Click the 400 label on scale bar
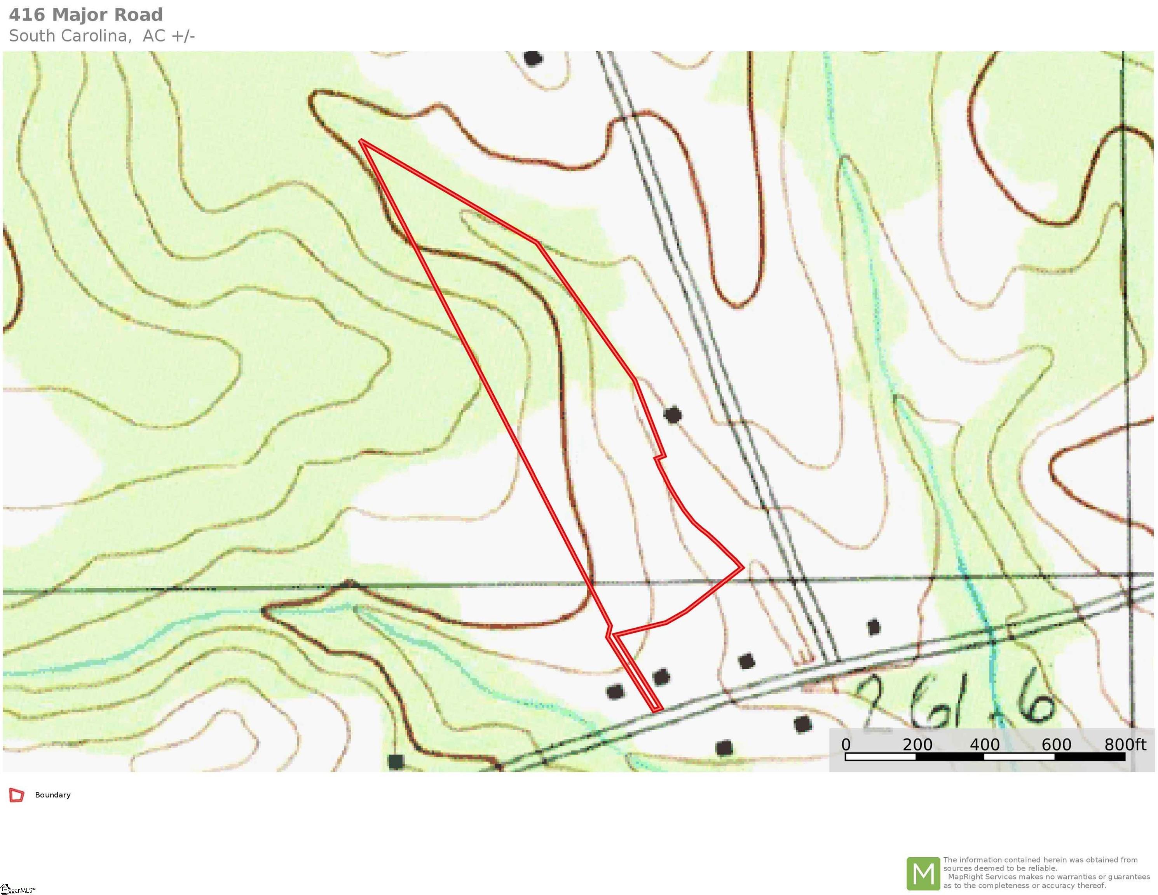Viewport: 1158px width, 895px height. (985, 745)
